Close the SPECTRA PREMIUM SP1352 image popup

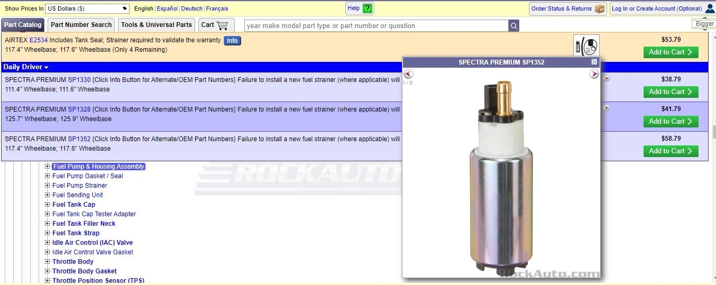coord(594,62)
